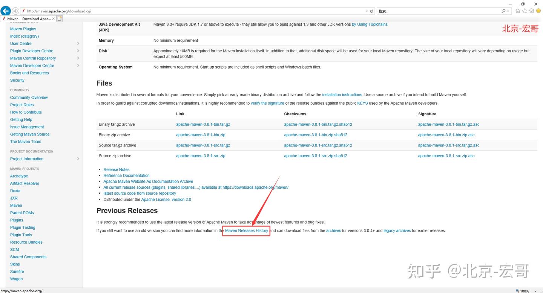Open Apache Maven Website As Documentation Archive
The image size is (543, 293).
148,182
